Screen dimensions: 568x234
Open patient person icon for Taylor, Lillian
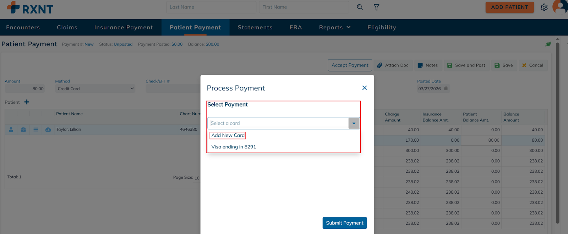pos(11,130)
